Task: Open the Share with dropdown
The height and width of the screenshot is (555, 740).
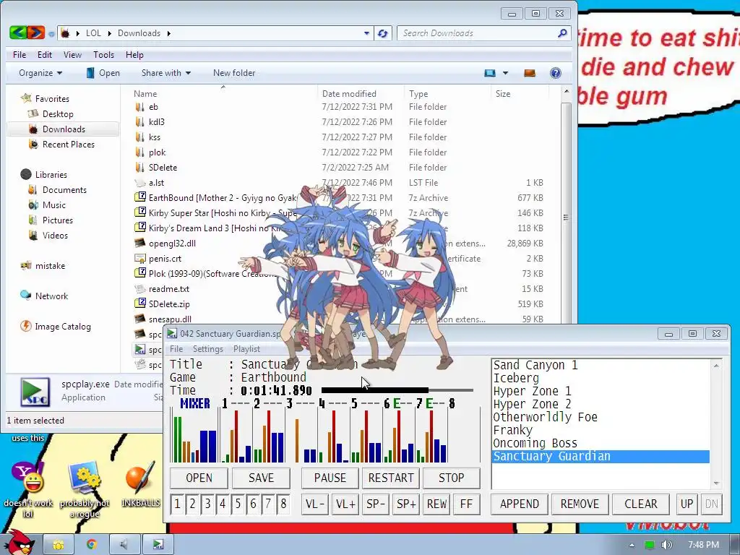Action: pos(166,73)
